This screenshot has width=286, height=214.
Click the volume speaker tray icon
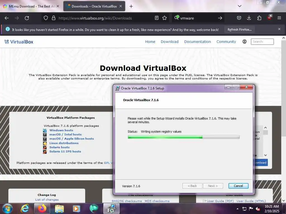click(x=258, y=209)
